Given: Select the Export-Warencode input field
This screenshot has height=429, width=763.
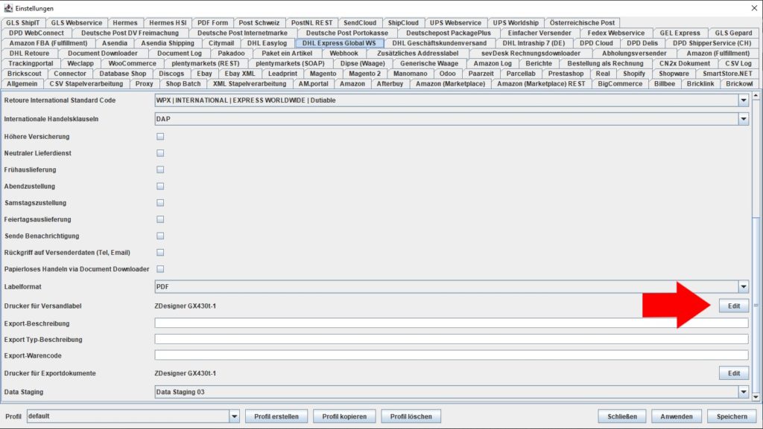Looking at the screenshot, I should (451, 355).
